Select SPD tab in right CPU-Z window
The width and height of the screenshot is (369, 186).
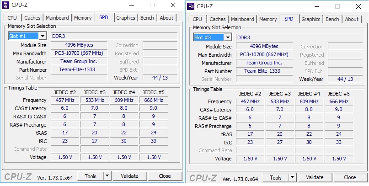click(289, 19)
